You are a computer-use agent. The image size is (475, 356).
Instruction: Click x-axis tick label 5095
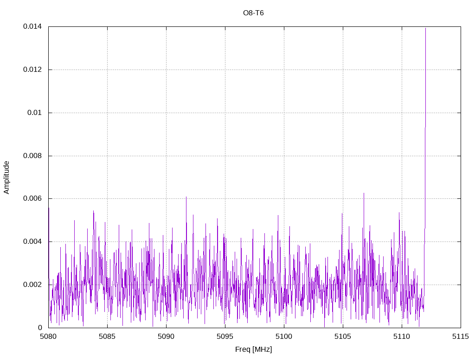point(225,337)
